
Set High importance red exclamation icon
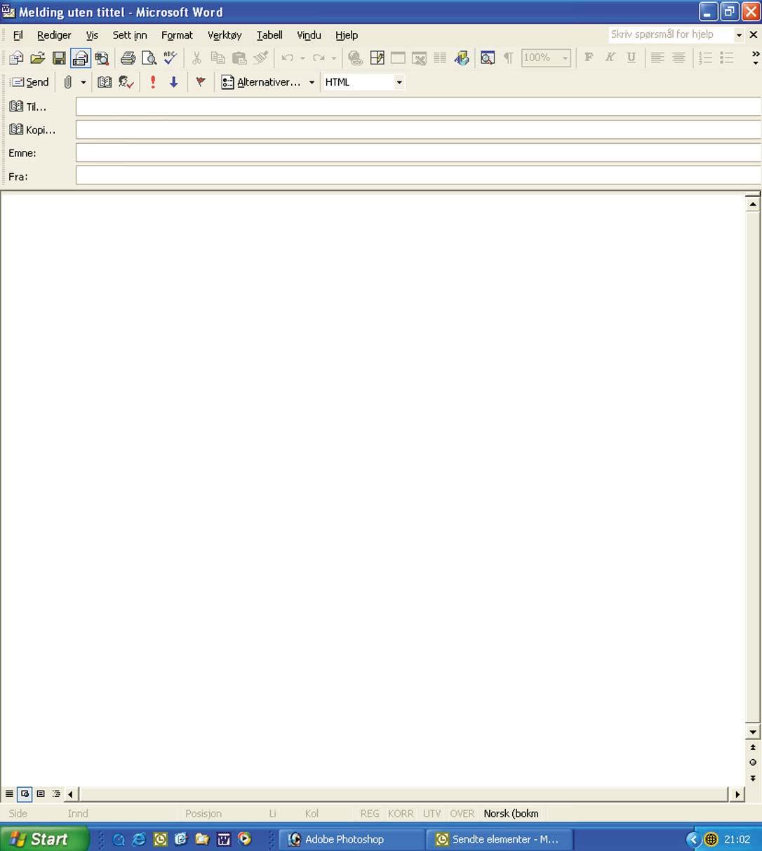pos(153,82)
